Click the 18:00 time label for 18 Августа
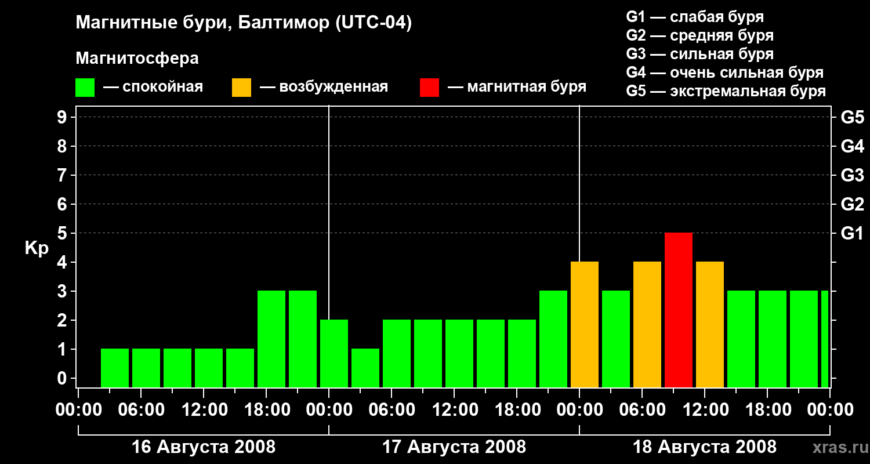 point(767,410)
